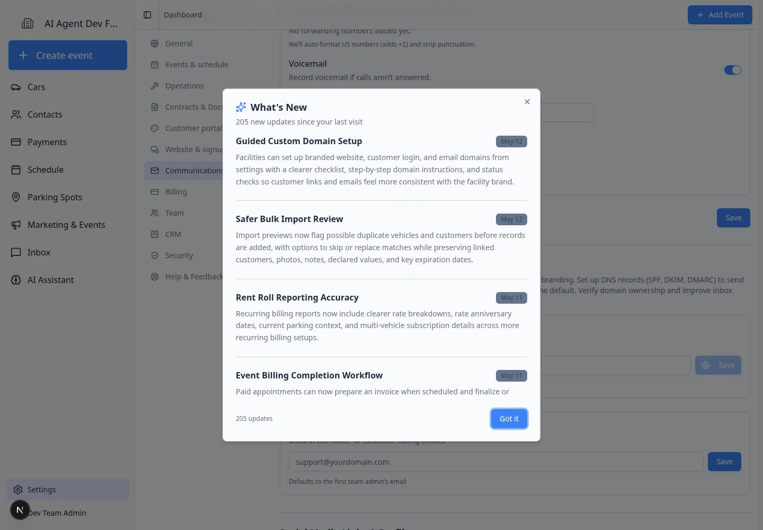Click the N avatar badge

pyautogui.click(x=20, y=510)
